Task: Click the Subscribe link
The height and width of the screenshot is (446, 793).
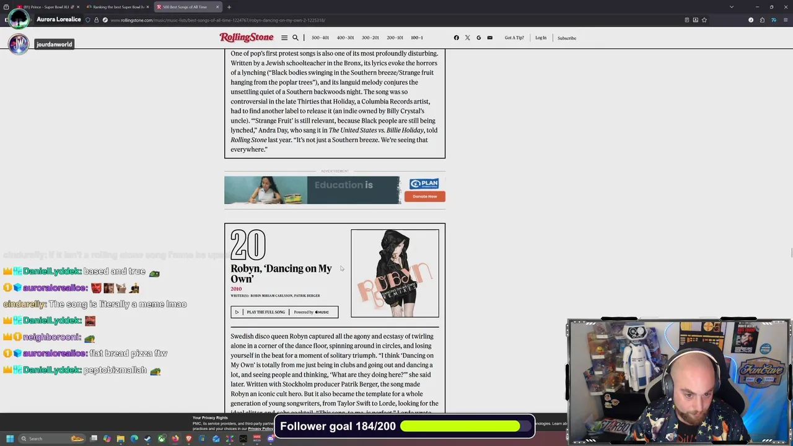Action: pyautogui.click(x=567, y=38)
